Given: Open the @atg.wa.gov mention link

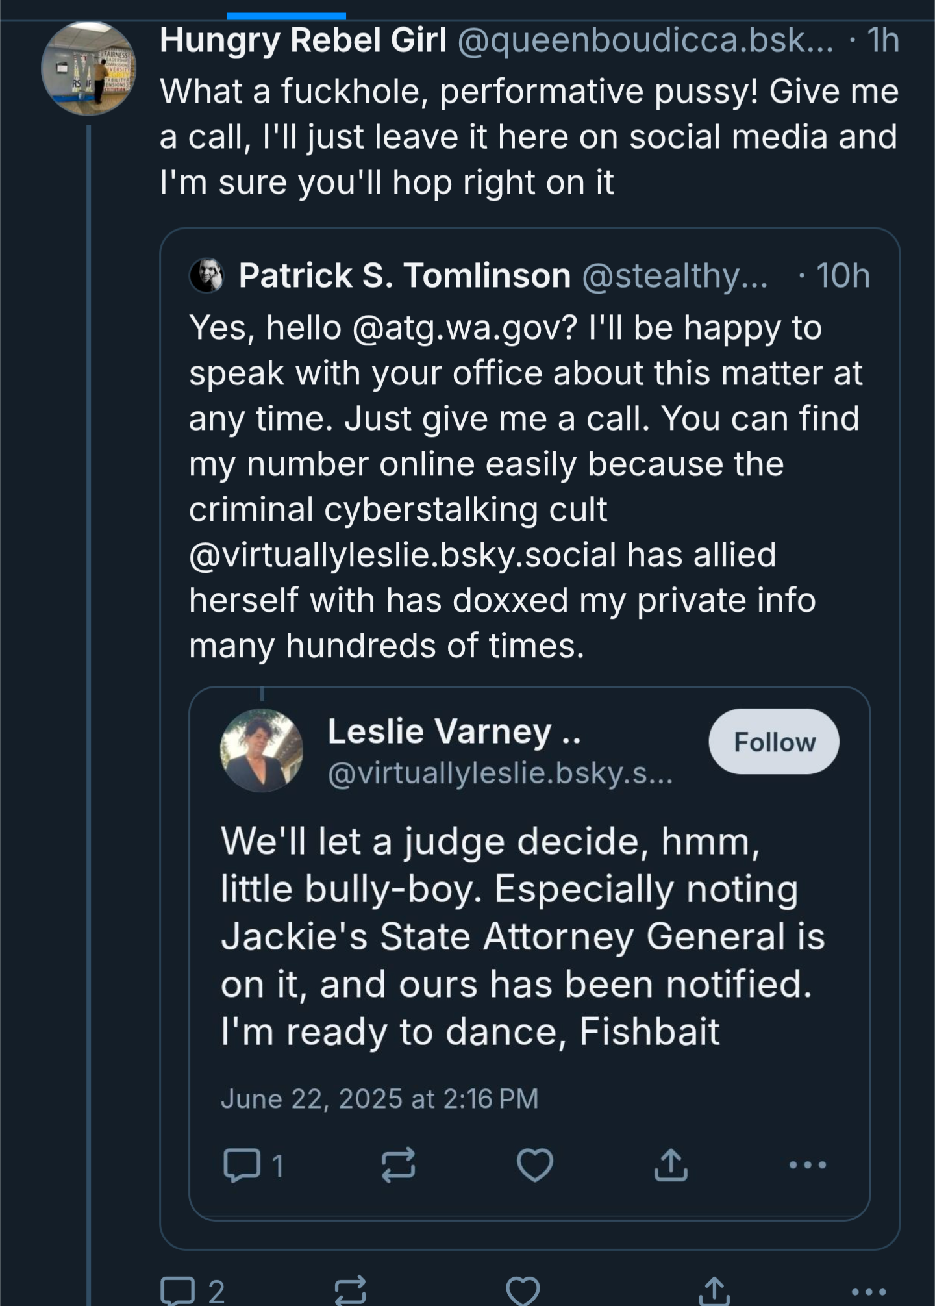Looking at the screenshot, I should click(465, 328).
